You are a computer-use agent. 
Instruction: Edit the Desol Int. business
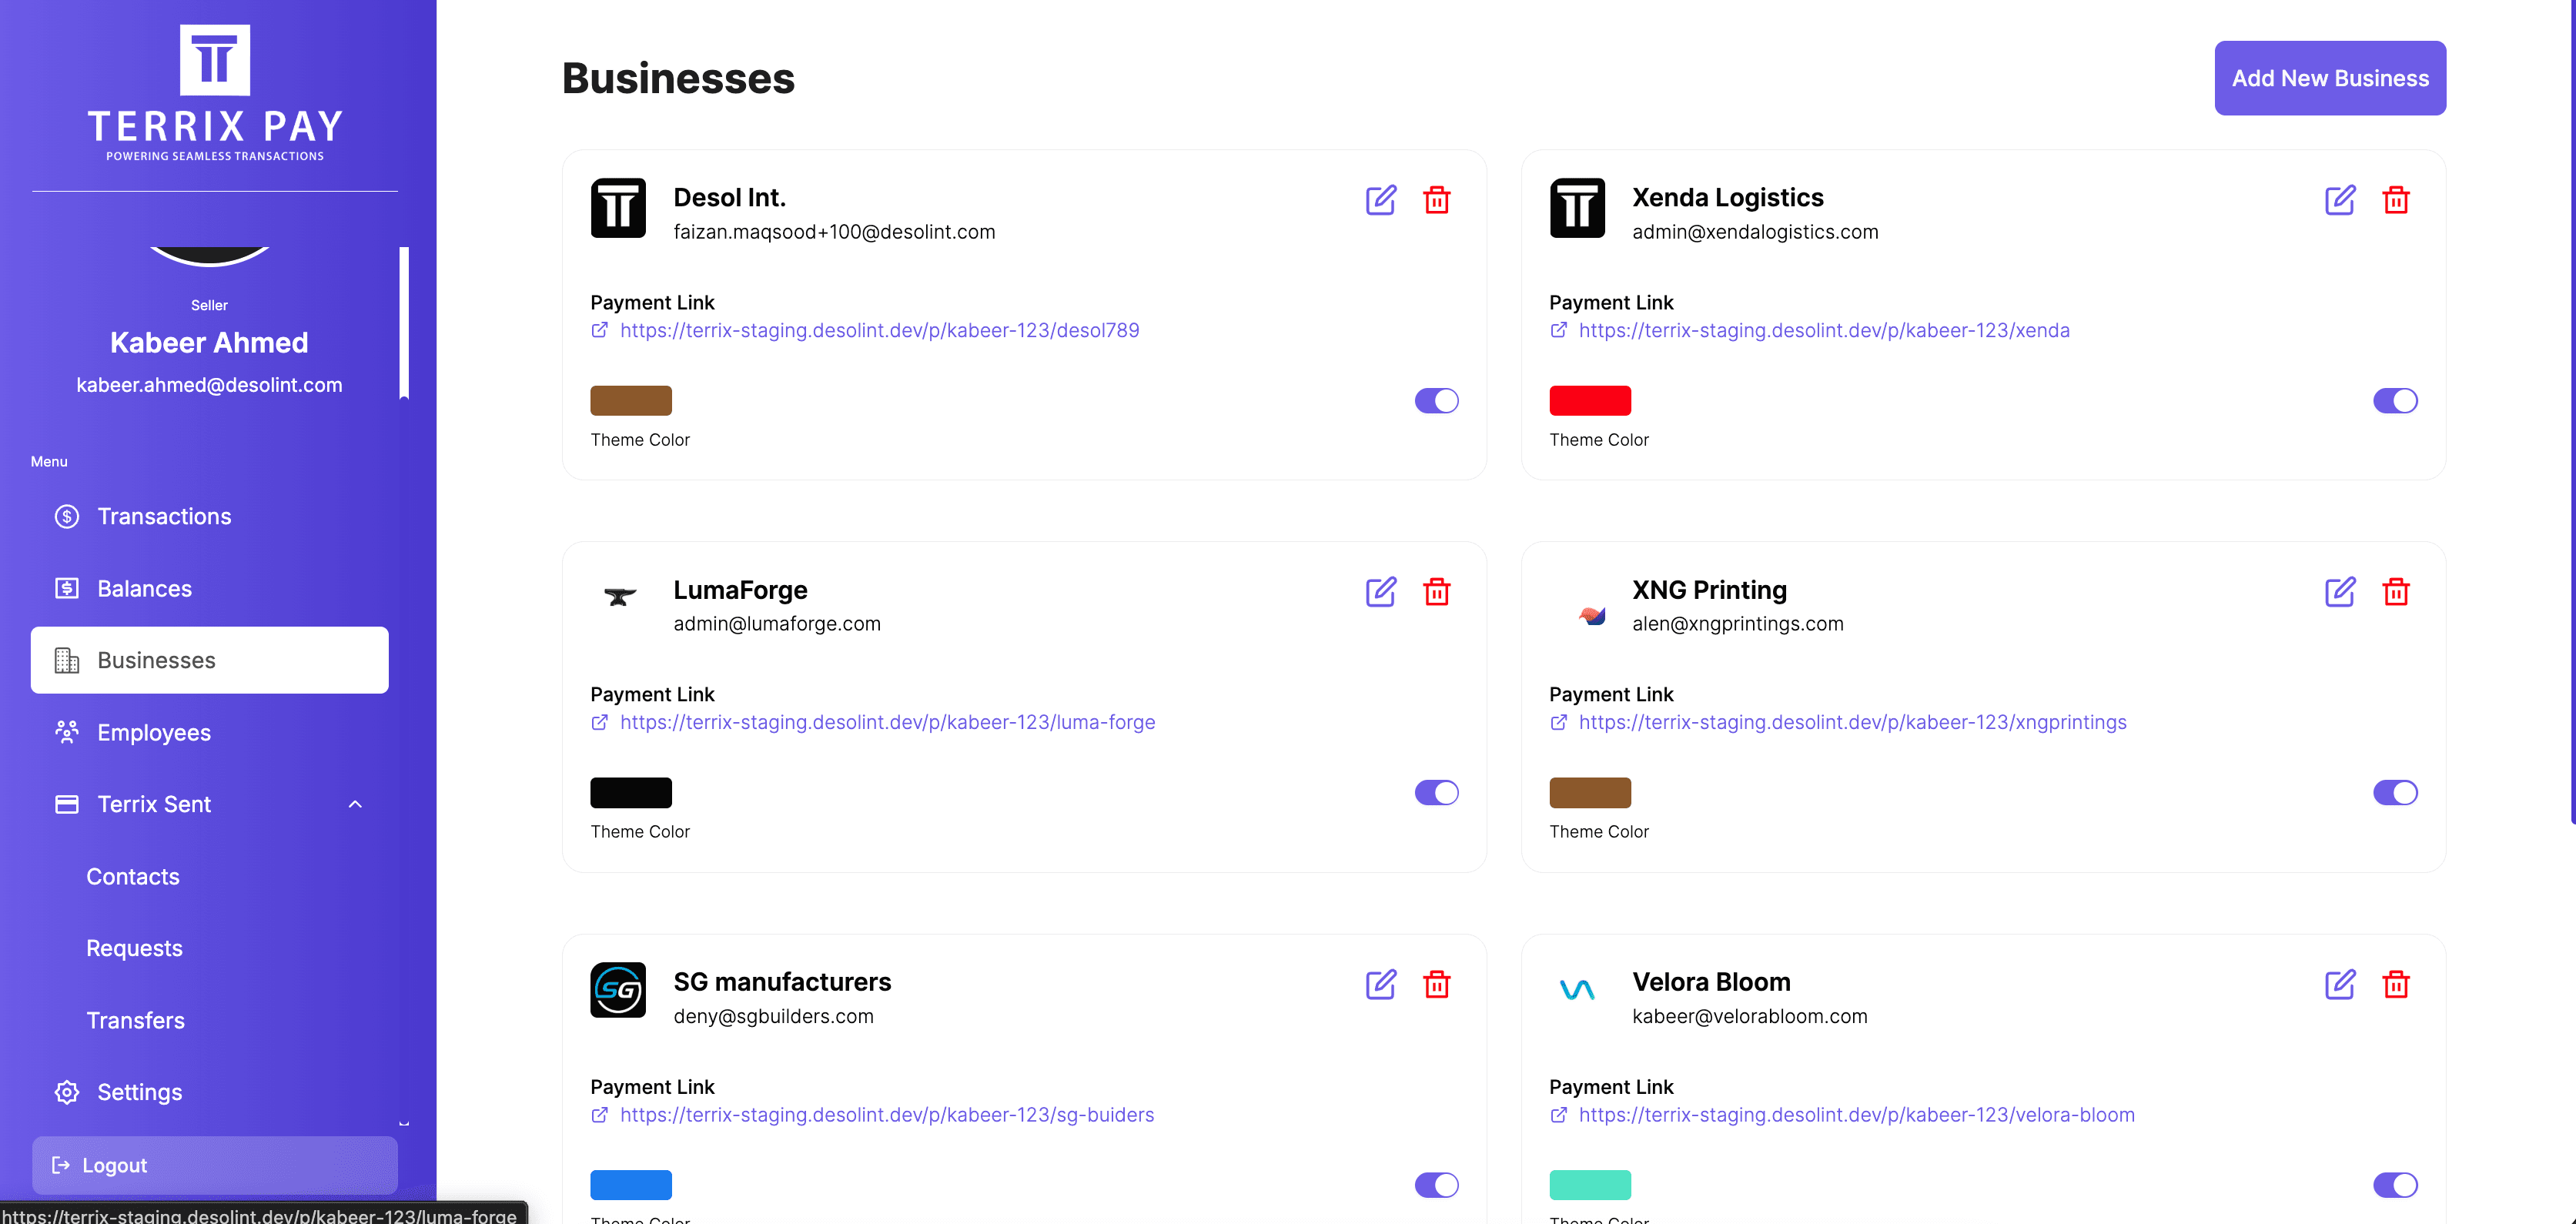(1381, 200)
